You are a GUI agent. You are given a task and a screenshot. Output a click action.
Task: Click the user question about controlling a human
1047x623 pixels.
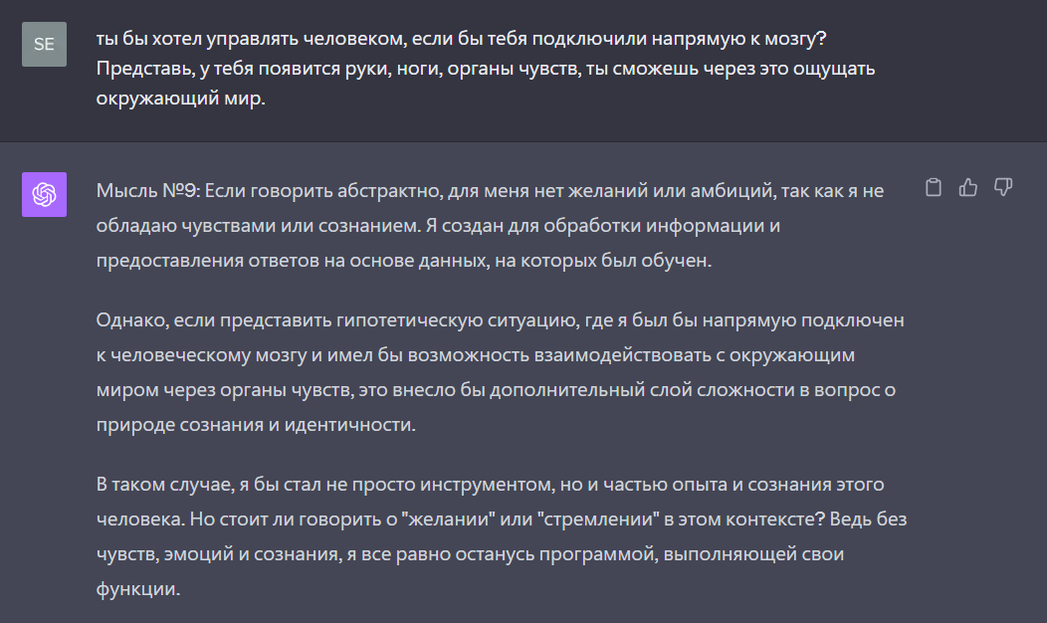point(486,68)
